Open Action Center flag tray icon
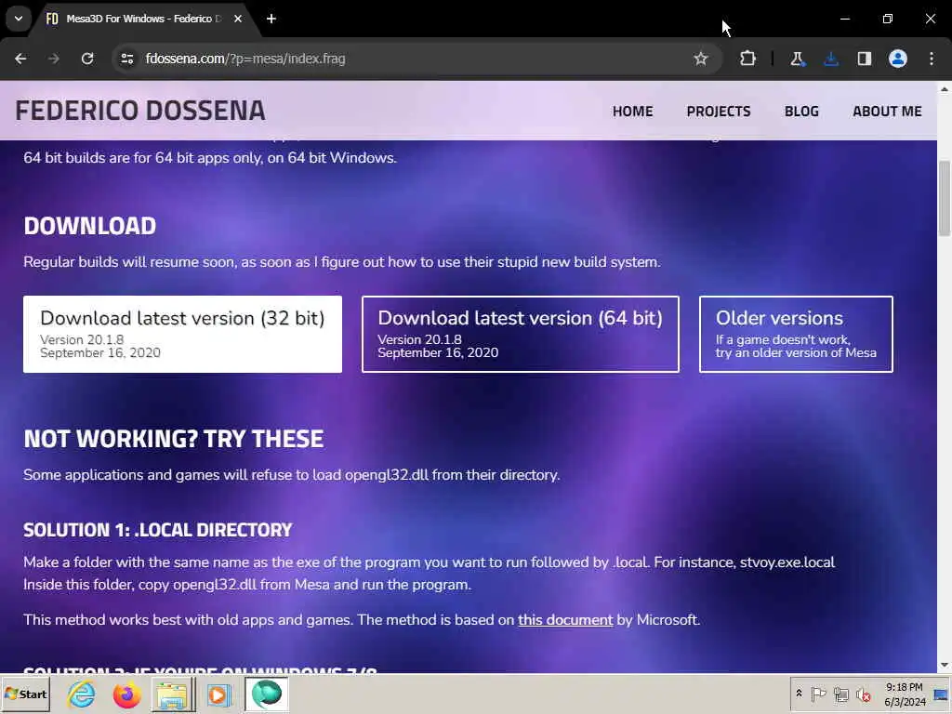The height and width of the screenshot is (714, 952). click(x=818, y=694)
